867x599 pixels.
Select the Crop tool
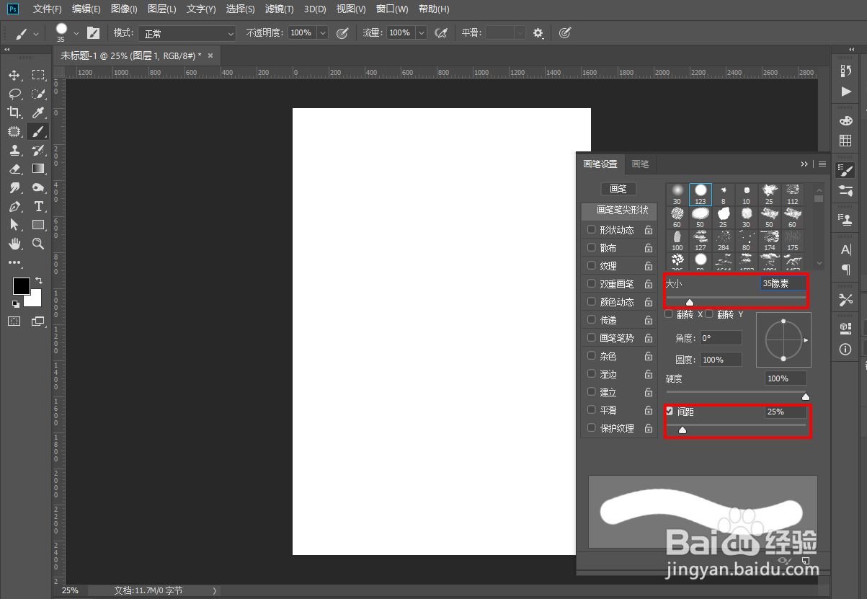14,112
